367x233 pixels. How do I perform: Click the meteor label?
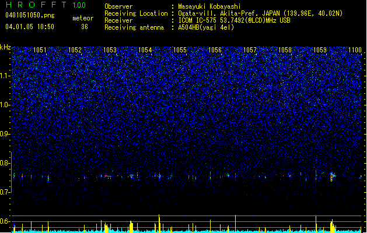click(x=83, y=18)
